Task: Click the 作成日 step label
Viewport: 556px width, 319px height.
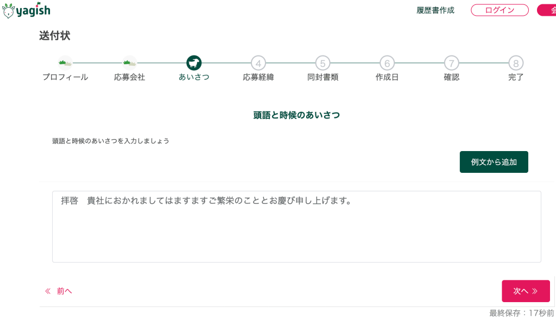Action: tap(387, 77)
